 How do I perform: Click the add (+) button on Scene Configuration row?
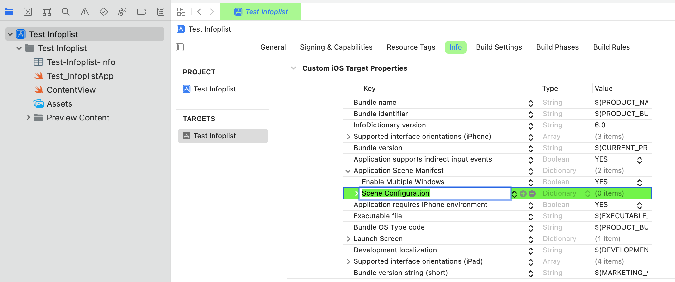523,193
